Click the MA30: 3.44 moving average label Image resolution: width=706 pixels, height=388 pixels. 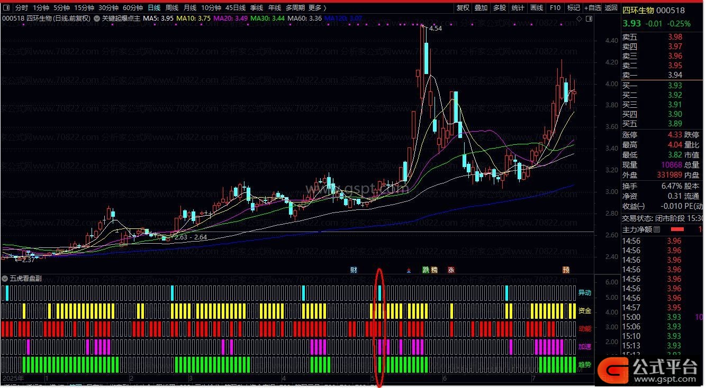pyautogui.click(x=268, y=18)
